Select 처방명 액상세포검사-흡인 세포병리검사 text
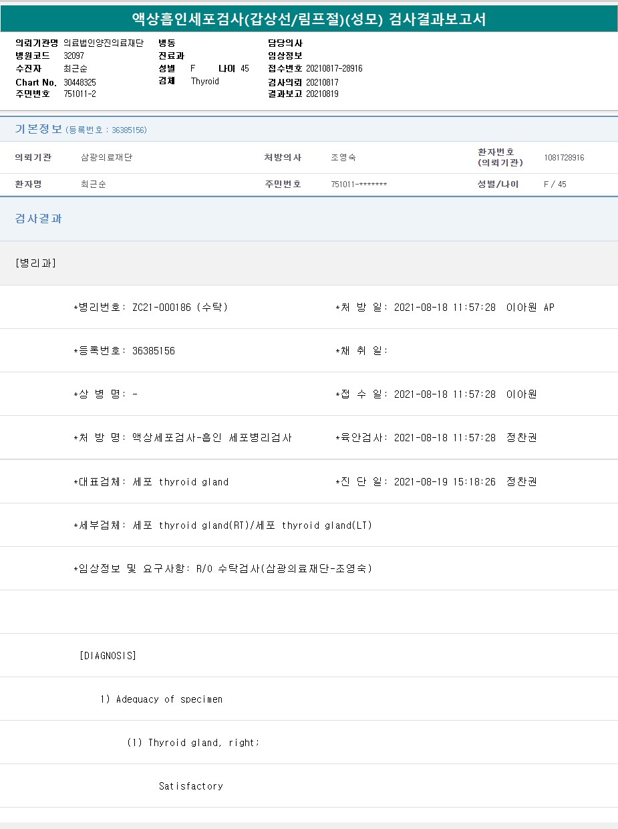Viewport: 618px width, 829px height. pyautogui.click(x=211, y=438)
